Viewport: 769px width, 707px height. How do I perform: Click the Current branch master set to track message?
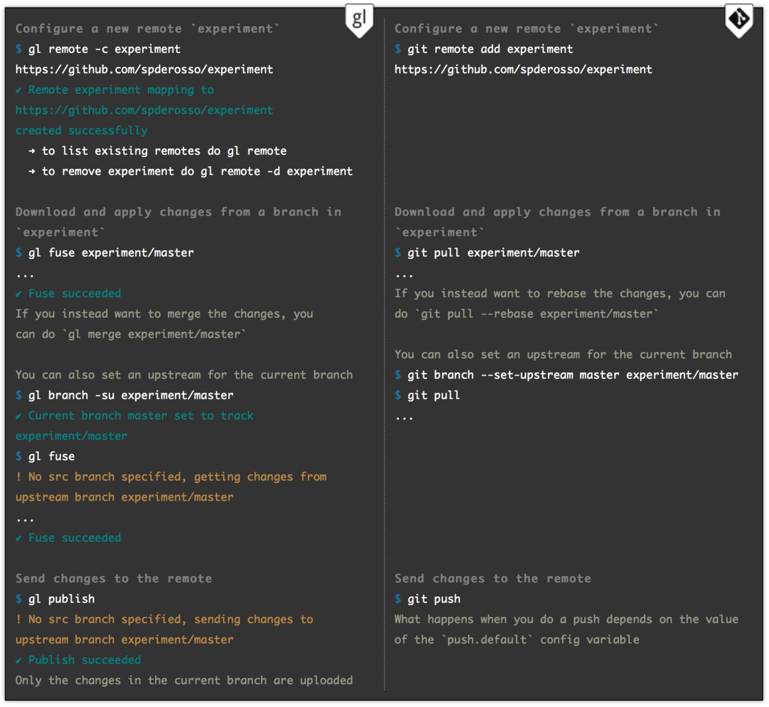135,426
